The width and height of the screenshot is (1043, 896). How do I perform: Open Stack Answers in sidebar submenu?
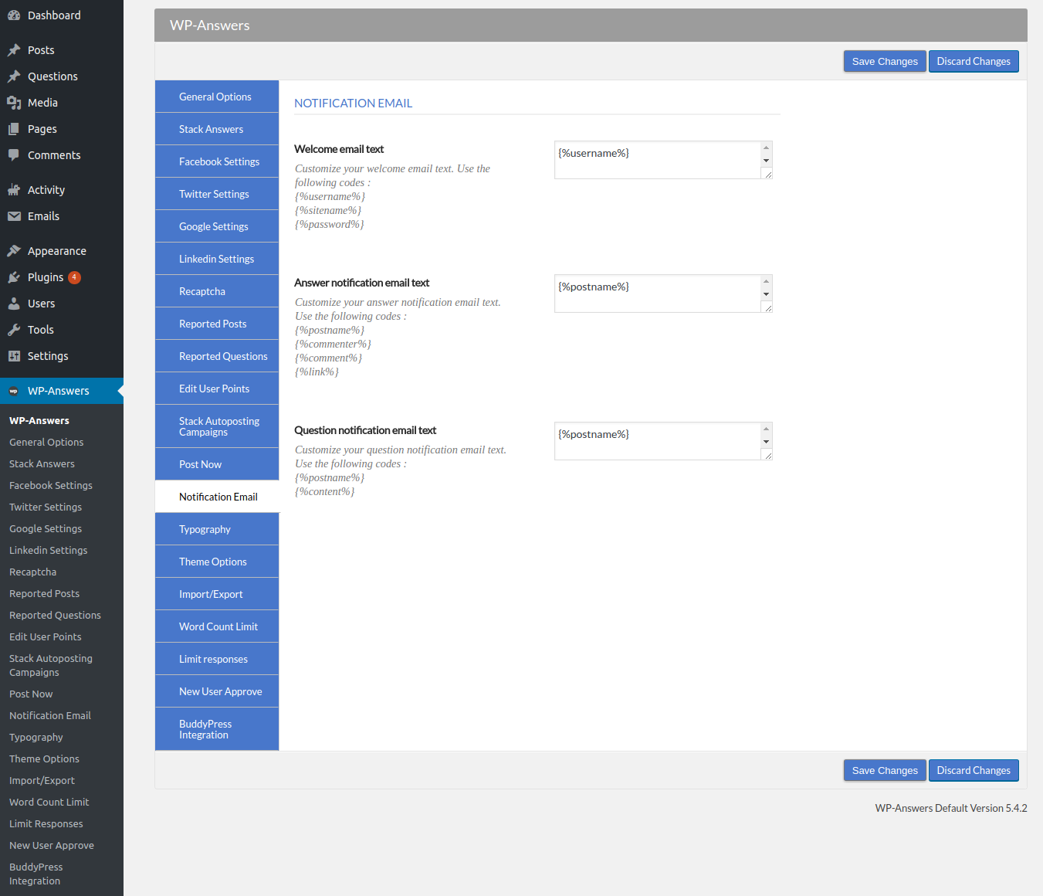[x=42, y=464]
